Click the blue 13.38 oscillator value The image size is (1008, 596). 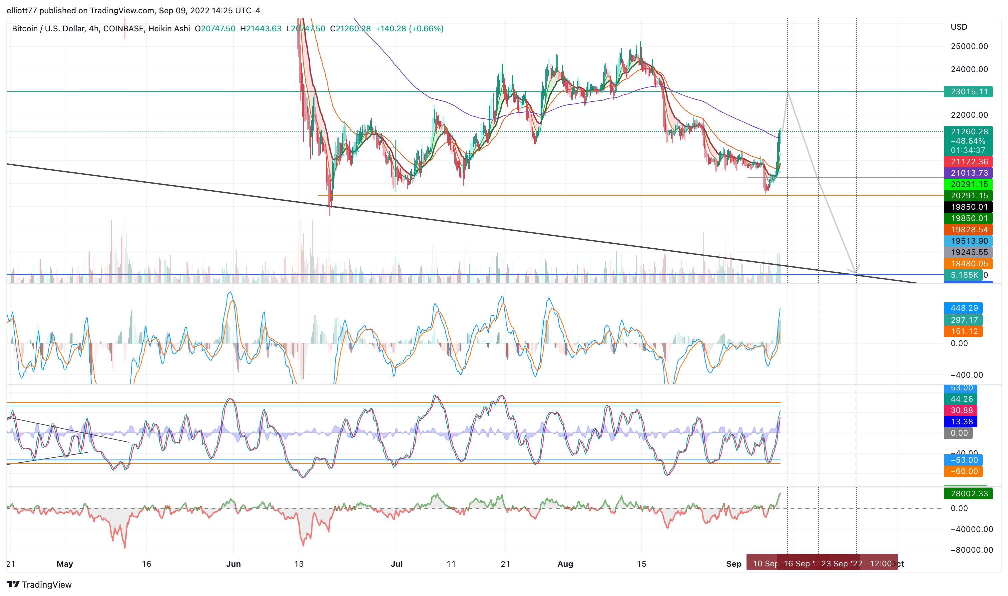click(961, 422)
